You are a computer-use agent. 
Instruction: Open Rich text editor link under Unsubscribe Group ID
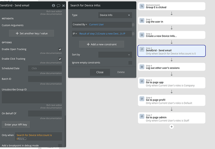[x=54, y=105]
